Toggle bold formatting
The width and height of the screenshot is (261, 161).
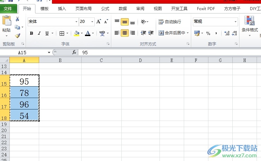coord(31,33)
